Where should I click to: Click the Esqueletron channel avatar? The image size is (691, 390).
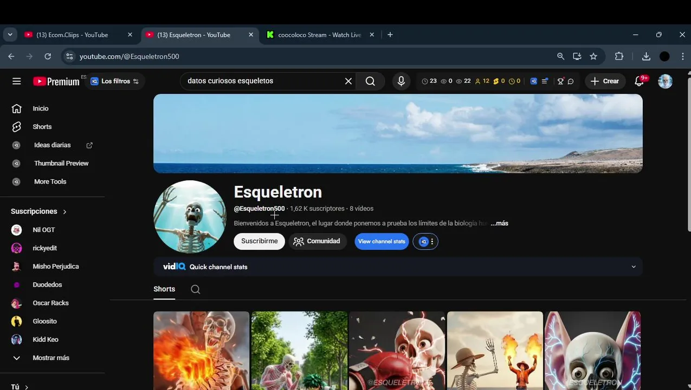(190, 217)
